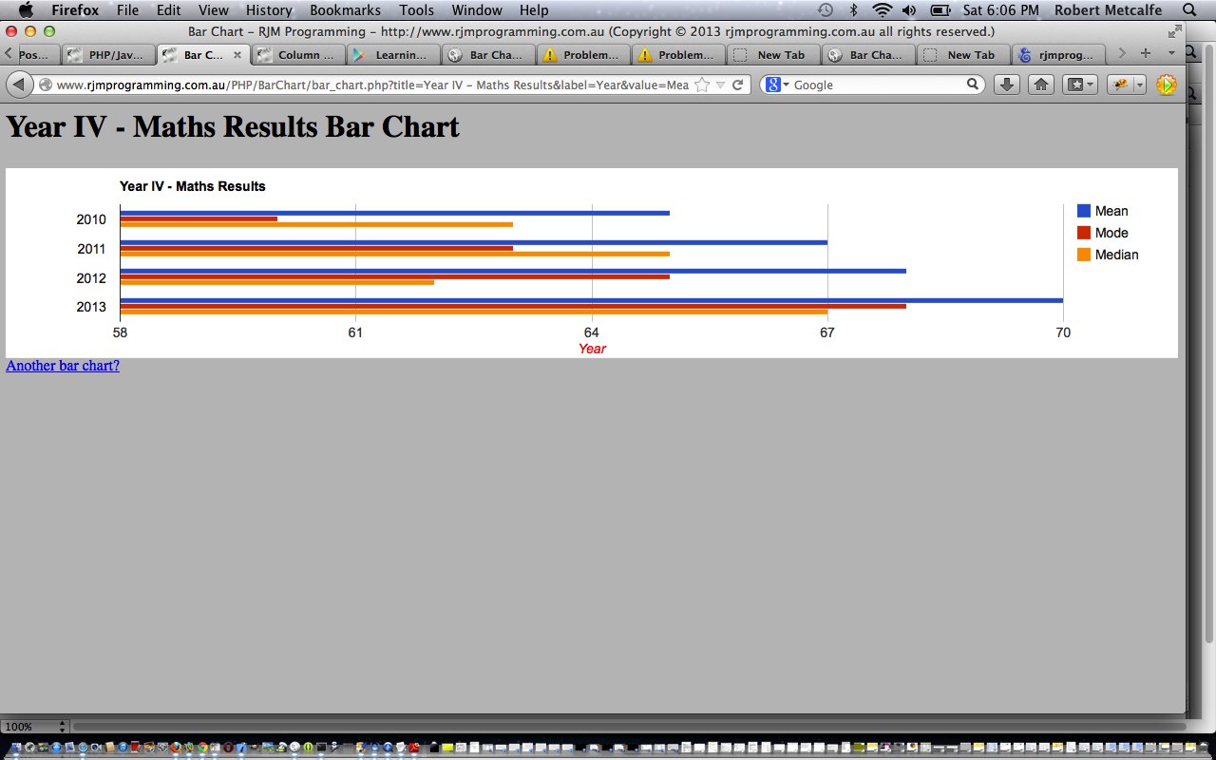This screenshot has height=760, width=1216.
Task: Click the 'Another bar chart?' link
Action: [62, 365]
